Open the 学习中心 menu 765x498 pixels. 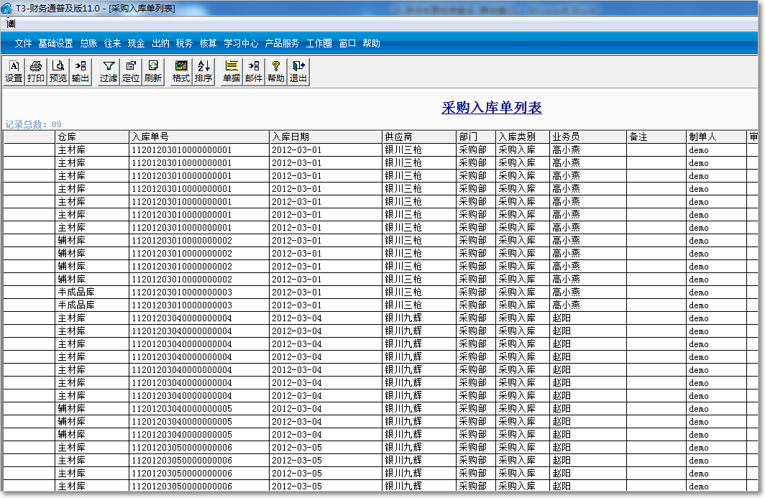(x=241, y=43)
